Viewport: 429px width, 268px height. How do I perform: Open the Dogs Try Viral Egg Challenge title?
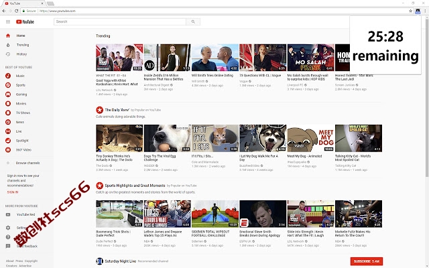tap(160, 158)
